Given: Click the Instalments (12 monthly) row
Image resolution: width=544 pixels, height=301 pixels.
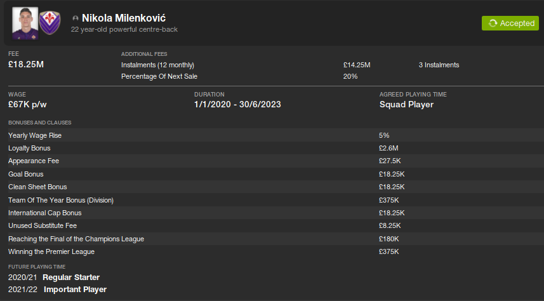Looking at the screenshot, I should coord(157,65).
